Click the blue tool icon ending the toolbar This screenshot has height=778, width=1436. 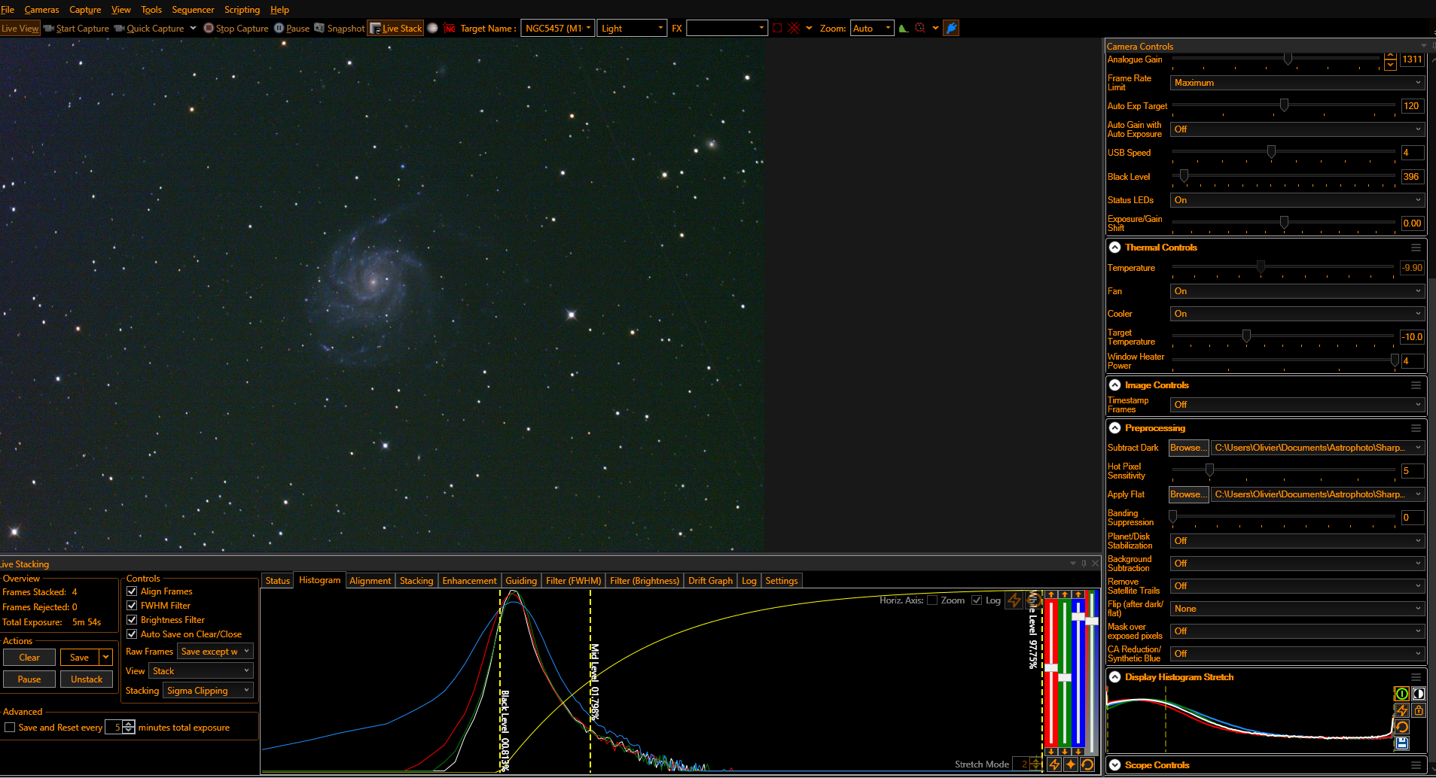click(x=951, y=29)
